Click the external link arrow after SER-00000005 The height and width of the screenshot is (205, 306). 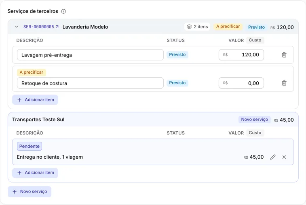point(57,27)
